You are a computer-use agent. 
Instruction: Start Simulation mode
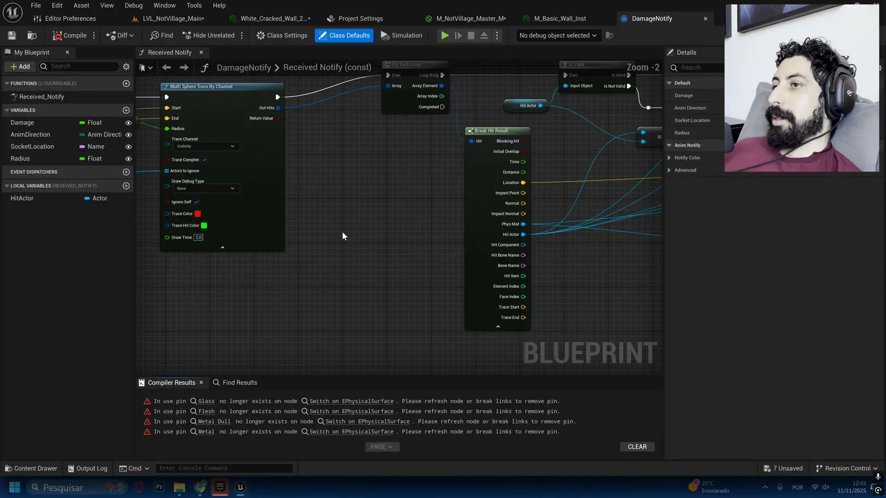tap(401, 35)
